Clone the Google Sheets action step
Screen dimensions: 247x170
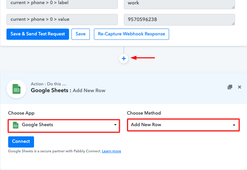(x=230, y=87)
